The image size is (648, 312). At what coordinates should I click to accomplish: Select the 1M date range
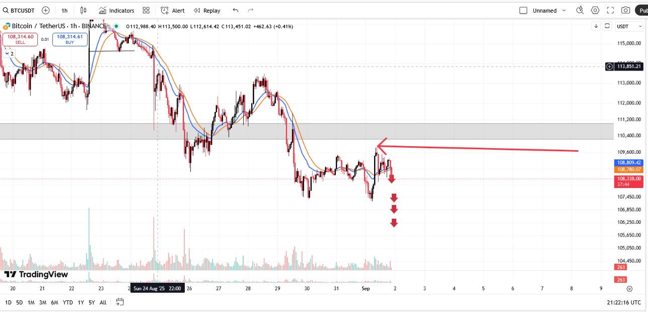coord(31,302)
